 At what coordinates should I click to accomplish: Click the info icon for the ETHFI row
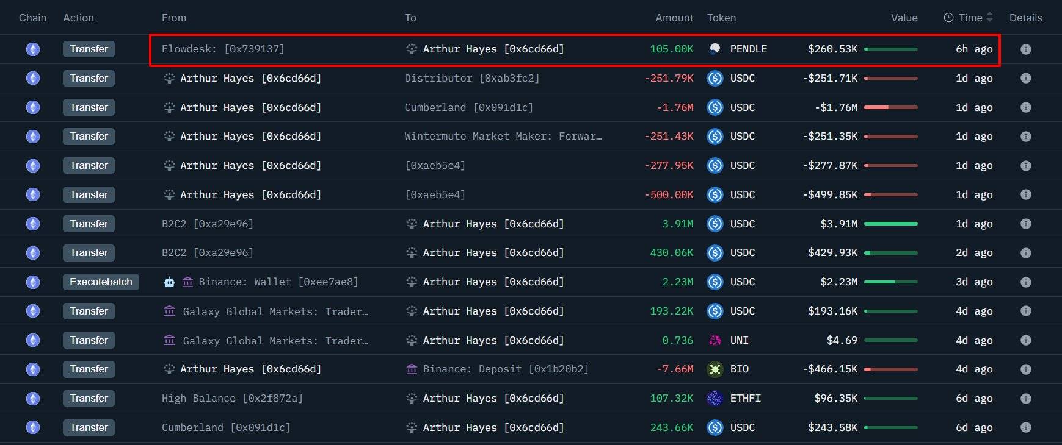pos(1025,399)
